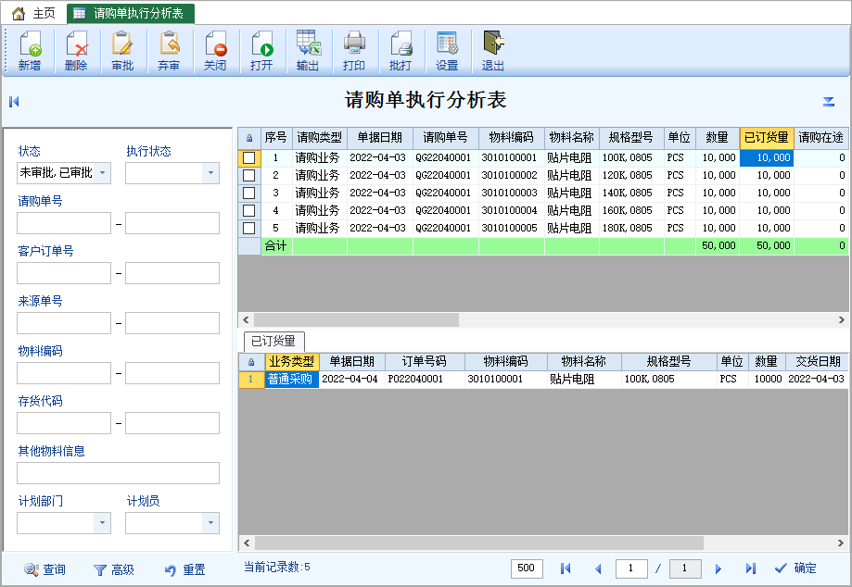The height and width of the screenshot is (587, 852).
Task: Click the 高级 (Advanced) filter button
Action: pos(113,569)
